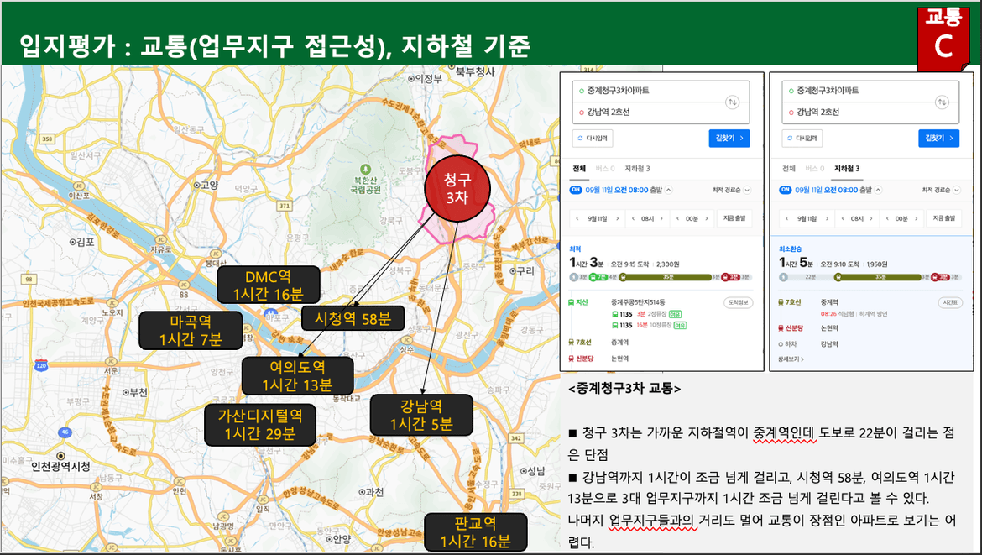This screenshot has height=555, width=982.
Task: Click the walking icon starting the 1시간 5분 route bar
Action: [783, 277]
